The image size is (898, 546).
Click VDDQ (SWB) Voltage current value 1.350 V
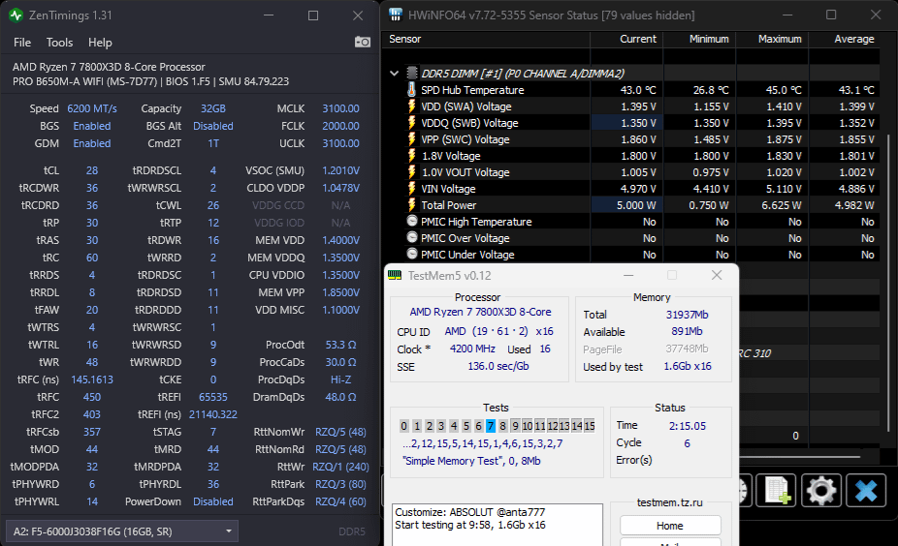click(638, 123)
